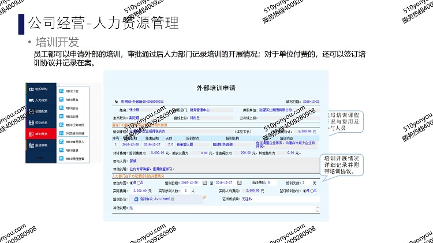The width and height of the screenshot is (433, 243).
Task: Click the 实际费用 input field
Action: (x=141, y=190)
